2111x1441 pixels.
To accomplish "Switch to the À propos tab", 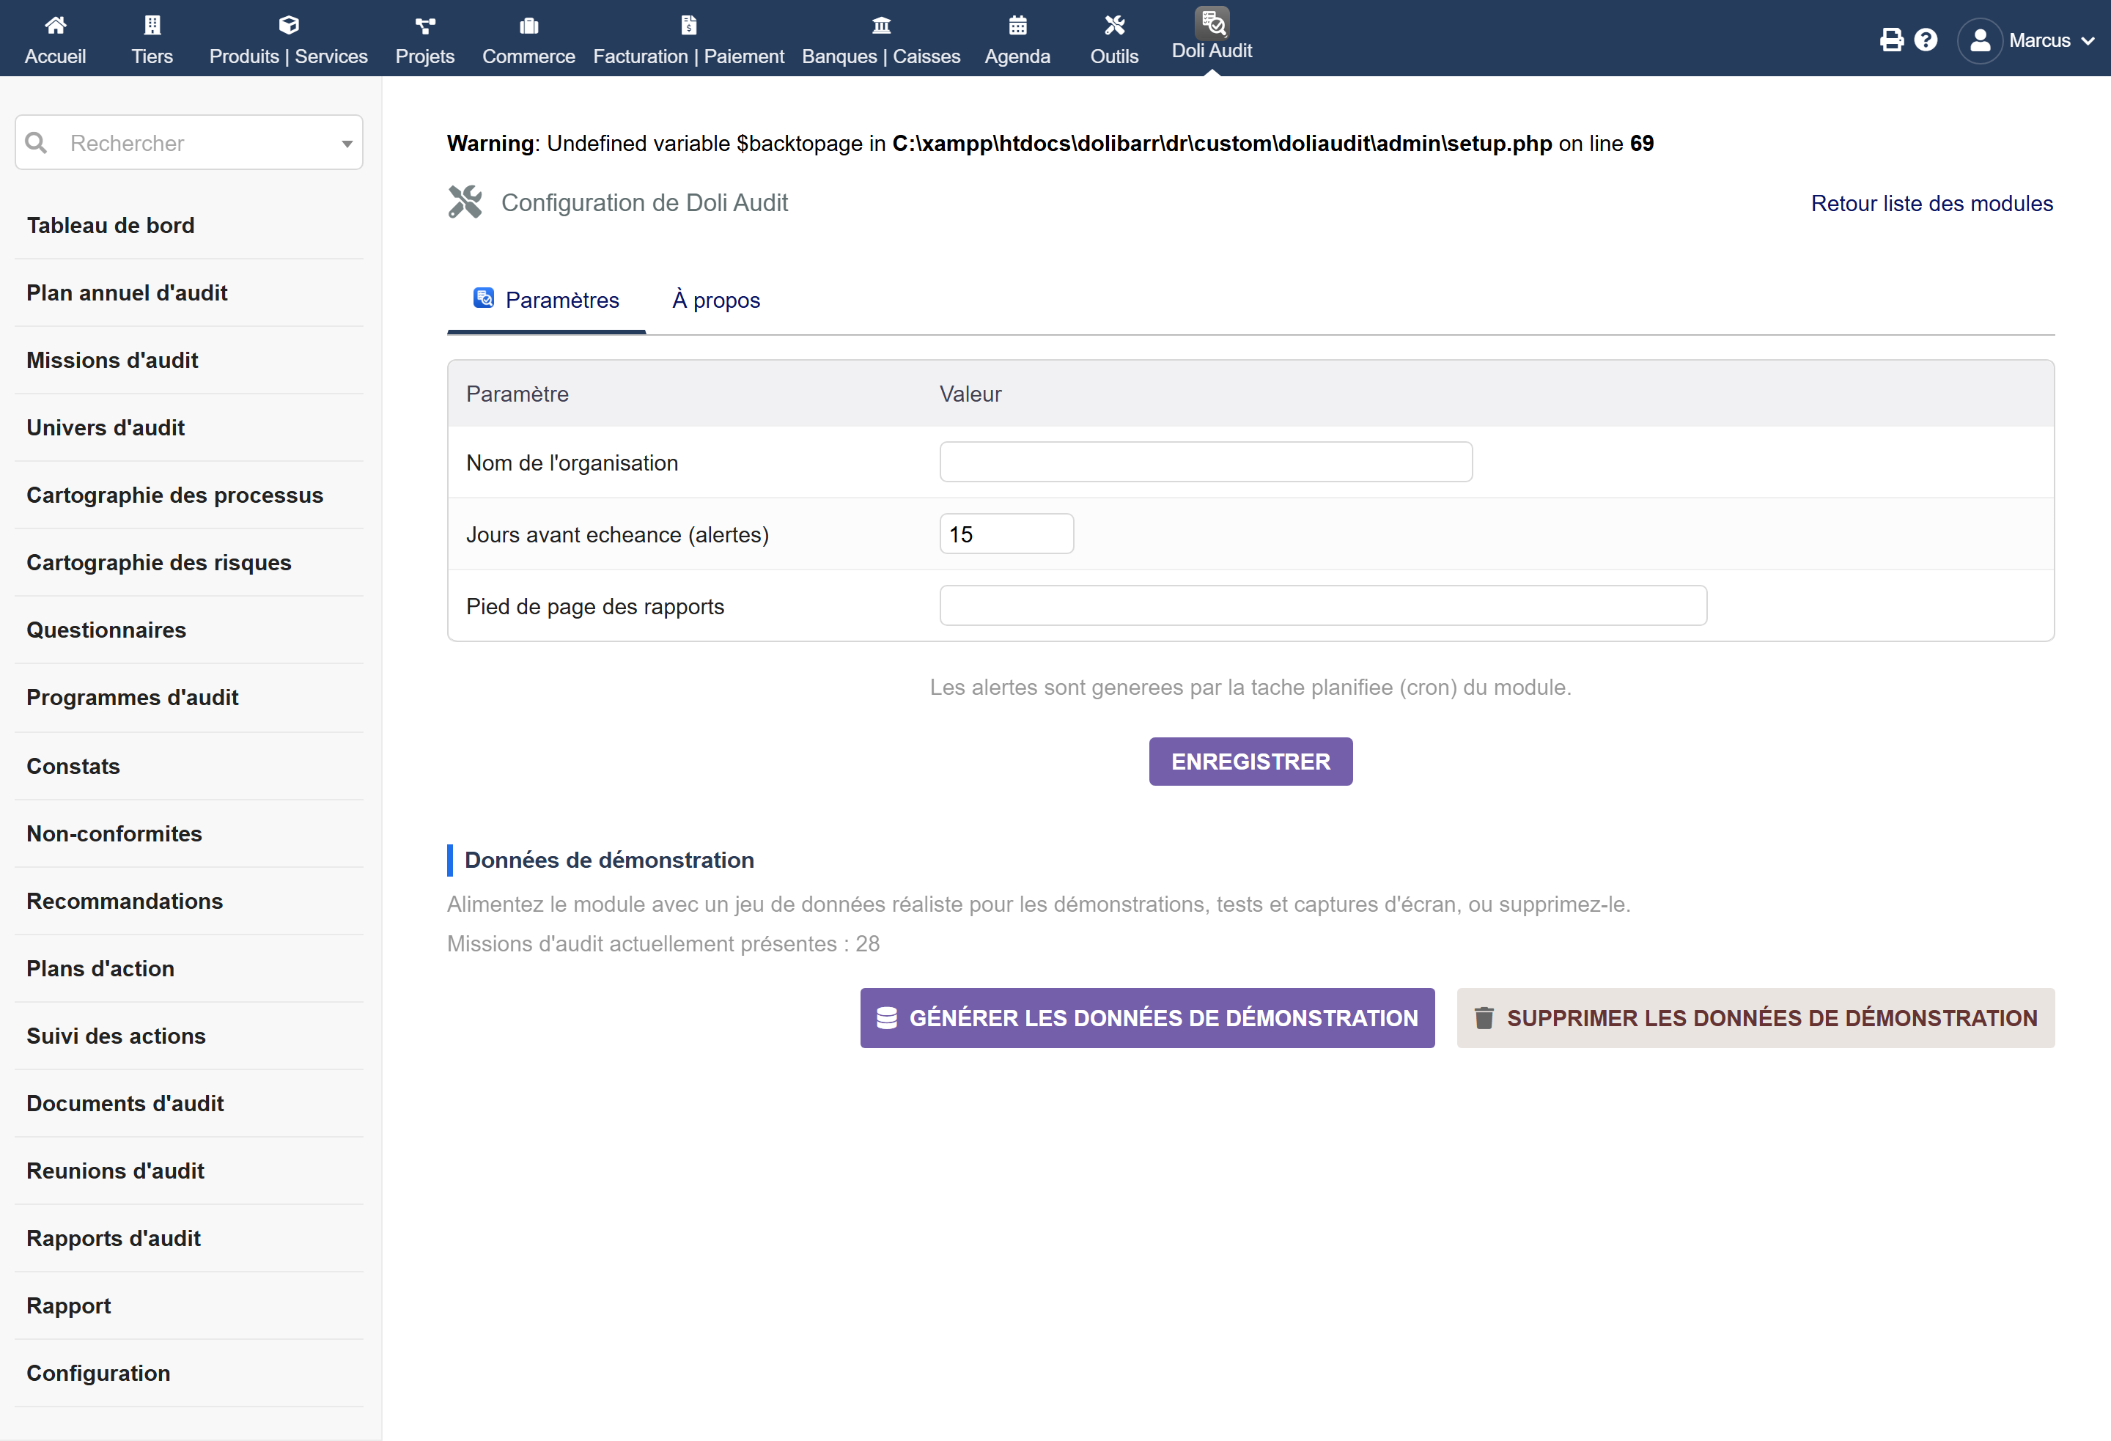I will coord(716,300).
